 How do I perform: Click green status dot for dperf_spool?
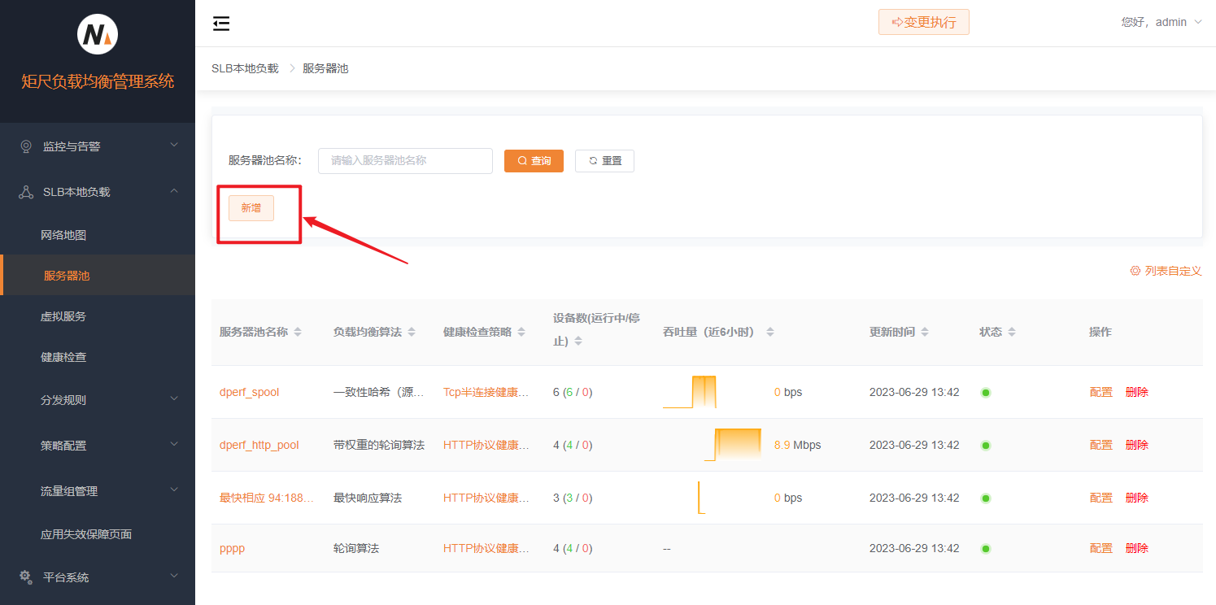[x=986, y=393]
